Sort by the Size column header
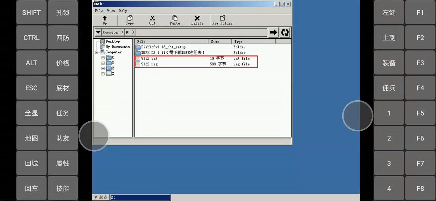 tap(220, 42)
